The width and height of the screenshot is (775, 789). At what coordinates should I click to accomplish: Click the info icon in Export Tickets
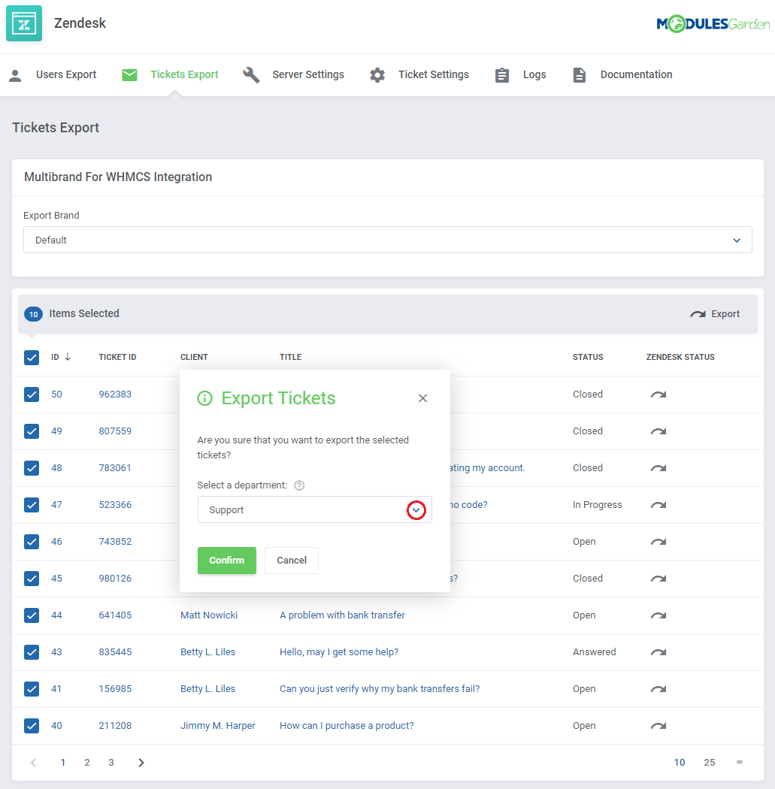click(204, 398)
